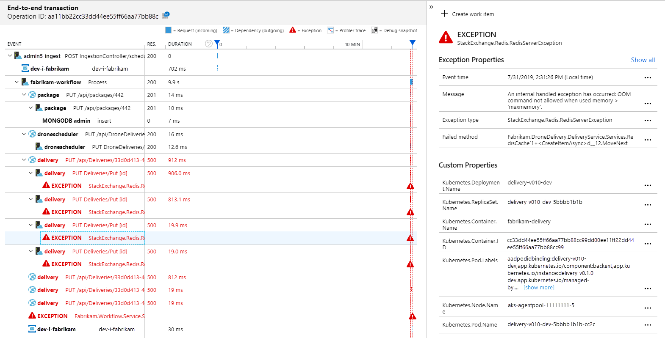This screenshot has width=665, height=338.
Task: Open more options for Kubernetes.Container.Name
Action: [x=648, y=225]
